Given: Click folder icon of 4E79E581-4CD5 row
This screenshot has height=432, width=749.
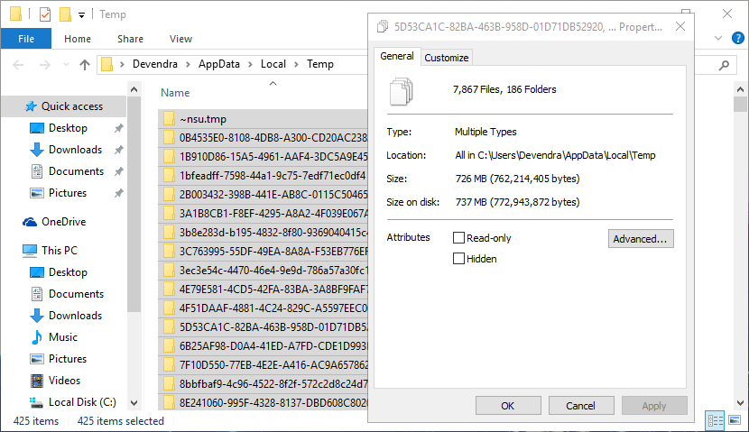Looking at the screenshot, I should coord(169,289).
